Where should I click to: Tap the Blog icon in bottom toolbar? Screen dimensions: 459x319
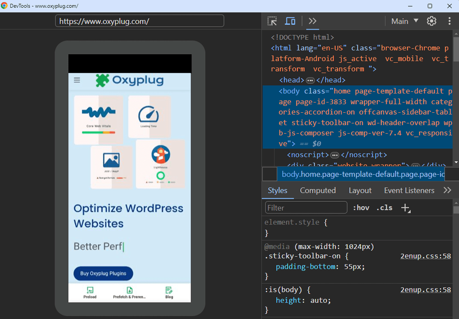169,293
